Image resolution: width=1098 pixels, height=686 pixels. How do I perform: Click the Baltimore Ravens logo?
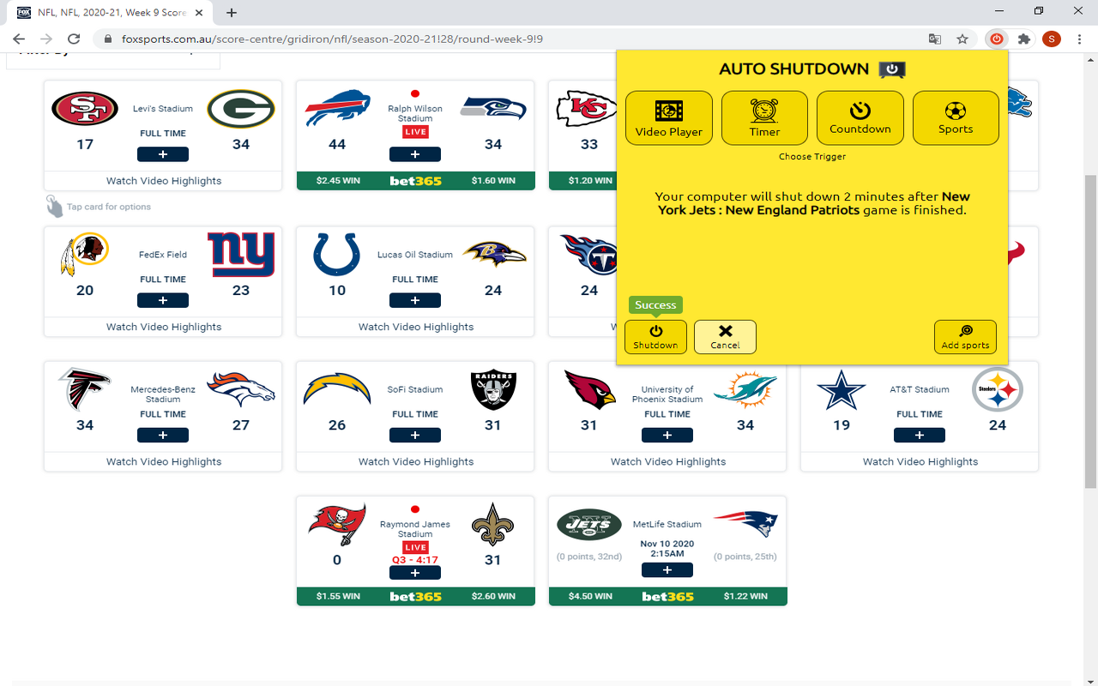[494, 255]
